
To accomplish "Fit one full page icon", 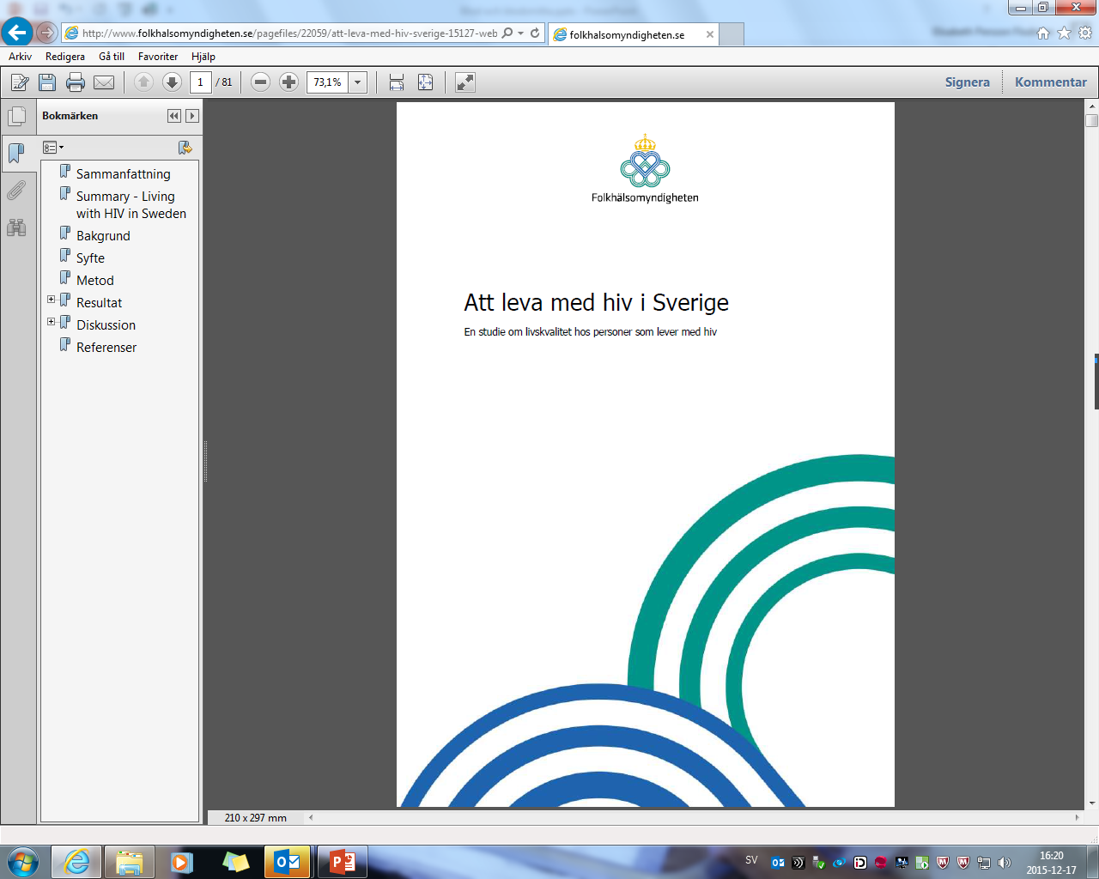I will [425, 82].
